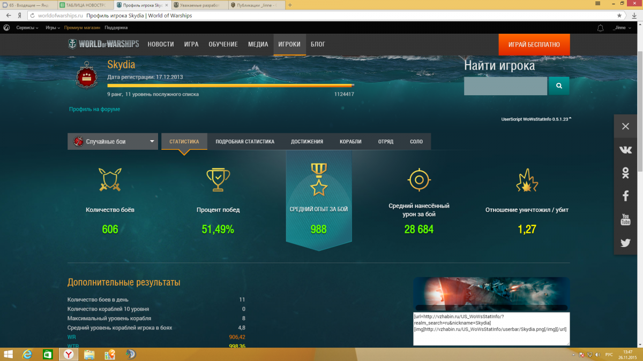Click the crossed swords battles icon

coord(110,180)
